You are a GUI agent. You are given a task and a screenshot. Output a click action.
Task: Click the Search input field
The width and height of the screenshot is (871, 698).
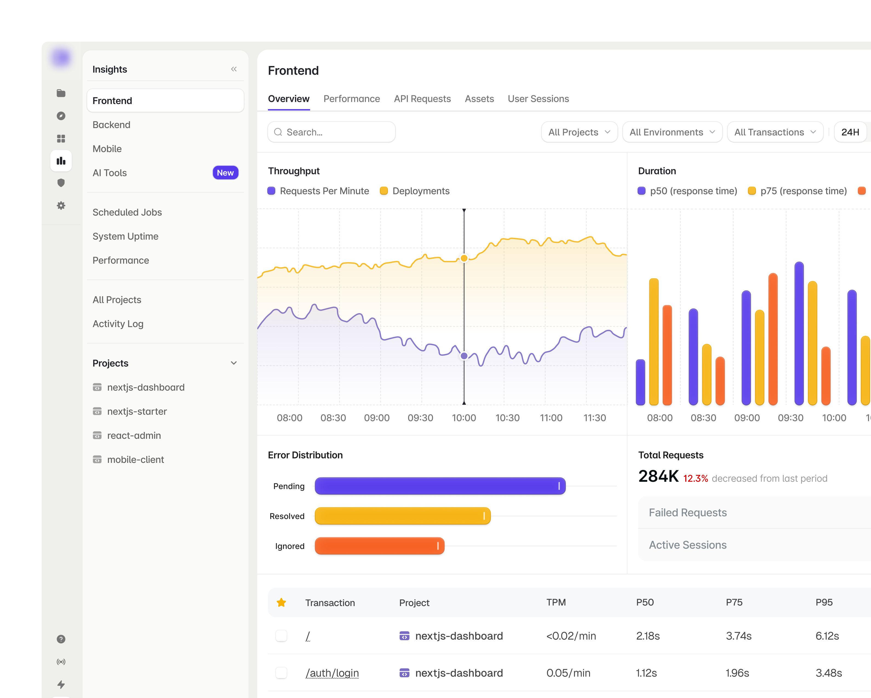pos(331,132)
